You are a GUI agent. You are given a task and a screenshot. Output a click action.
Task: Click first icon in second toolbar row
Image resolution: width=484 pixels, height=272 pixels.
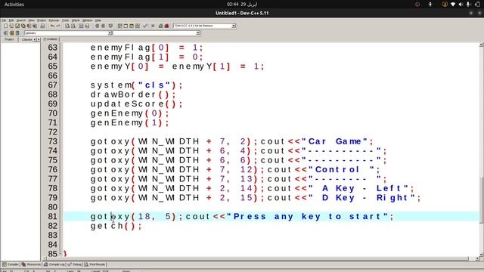(x=5, y=32)
